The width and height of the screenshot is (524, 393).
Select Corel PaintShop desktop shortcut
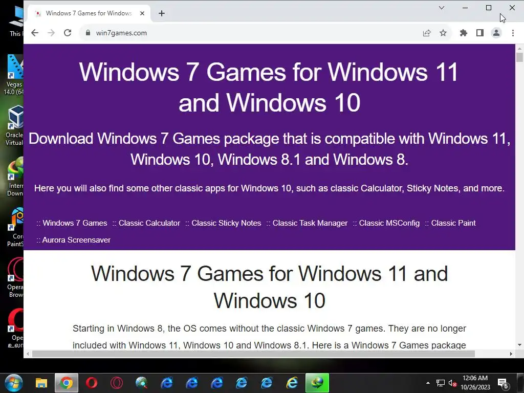15,227
